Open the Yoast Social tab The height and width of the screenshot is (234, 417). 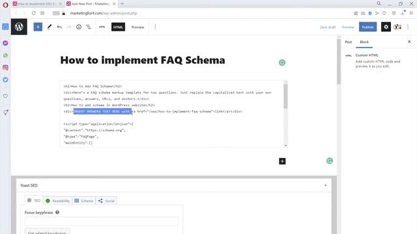(106, 201)
